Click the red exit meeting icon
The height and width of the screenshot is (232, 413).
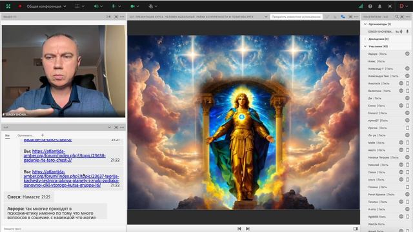tap(401, 6)
